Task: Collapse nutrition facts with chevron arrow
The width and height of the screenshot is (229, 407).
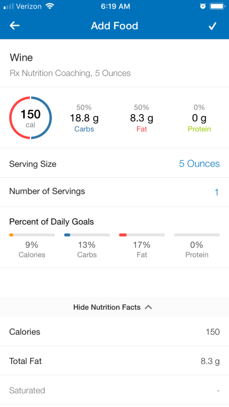Action: tap(148, 307)
